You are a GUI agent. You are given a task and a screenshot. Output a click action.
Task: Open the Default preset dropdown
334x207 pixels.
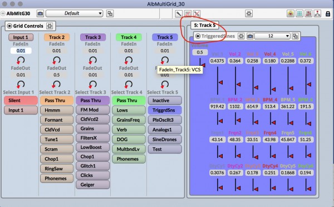(75, 13)
